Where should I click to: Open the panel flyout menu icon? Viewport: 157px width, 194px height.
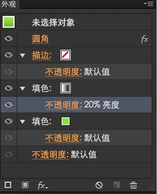pyautogui.click(x=148, y=4)
